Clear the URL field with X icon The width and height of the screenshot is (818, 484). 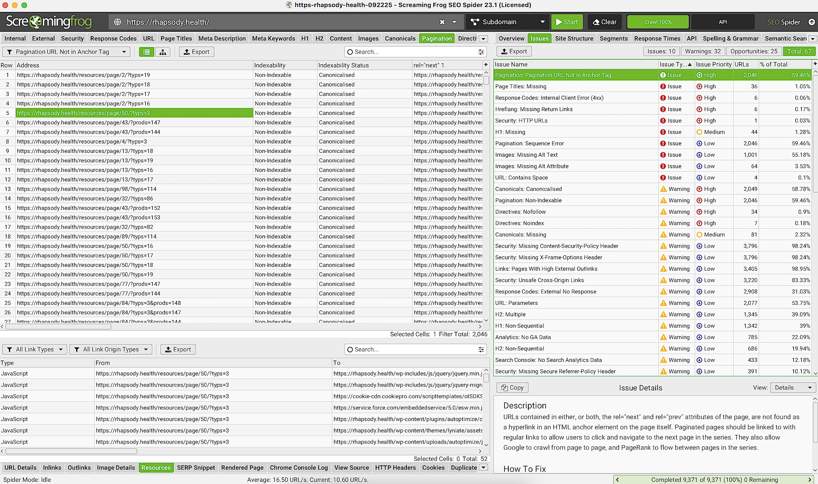[442, 22]
